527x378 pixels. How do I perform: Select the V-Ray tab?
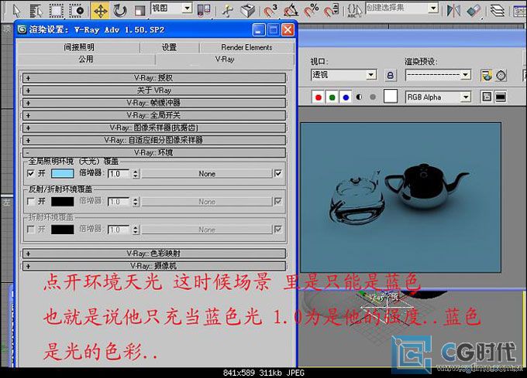pyautogui.click(x=225, y=60)
